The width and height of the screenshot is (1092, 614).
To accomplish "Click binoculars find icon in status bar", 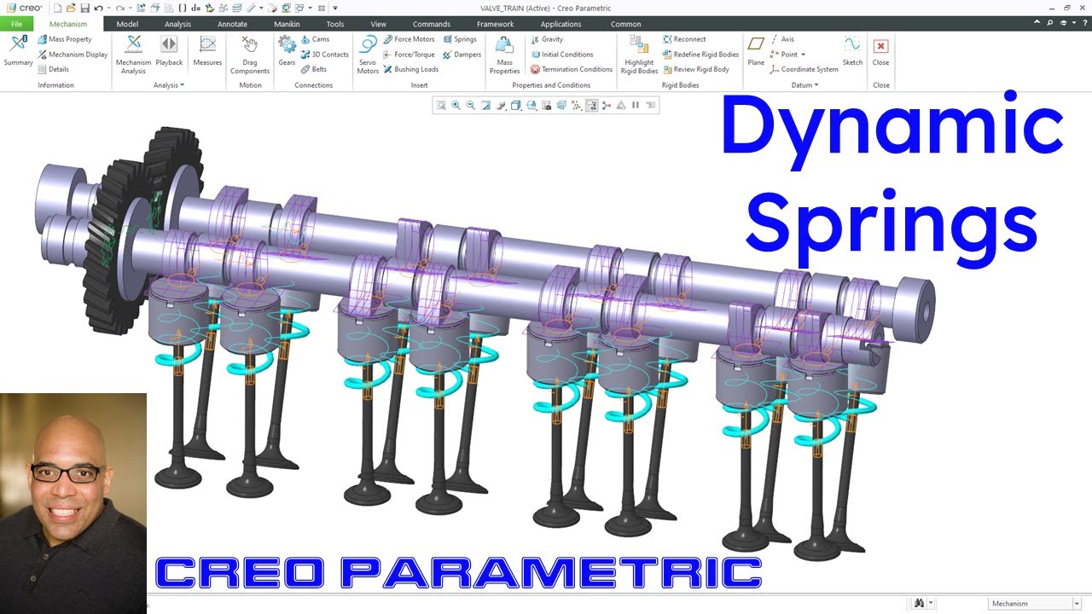I will click(x=920, y=603).
